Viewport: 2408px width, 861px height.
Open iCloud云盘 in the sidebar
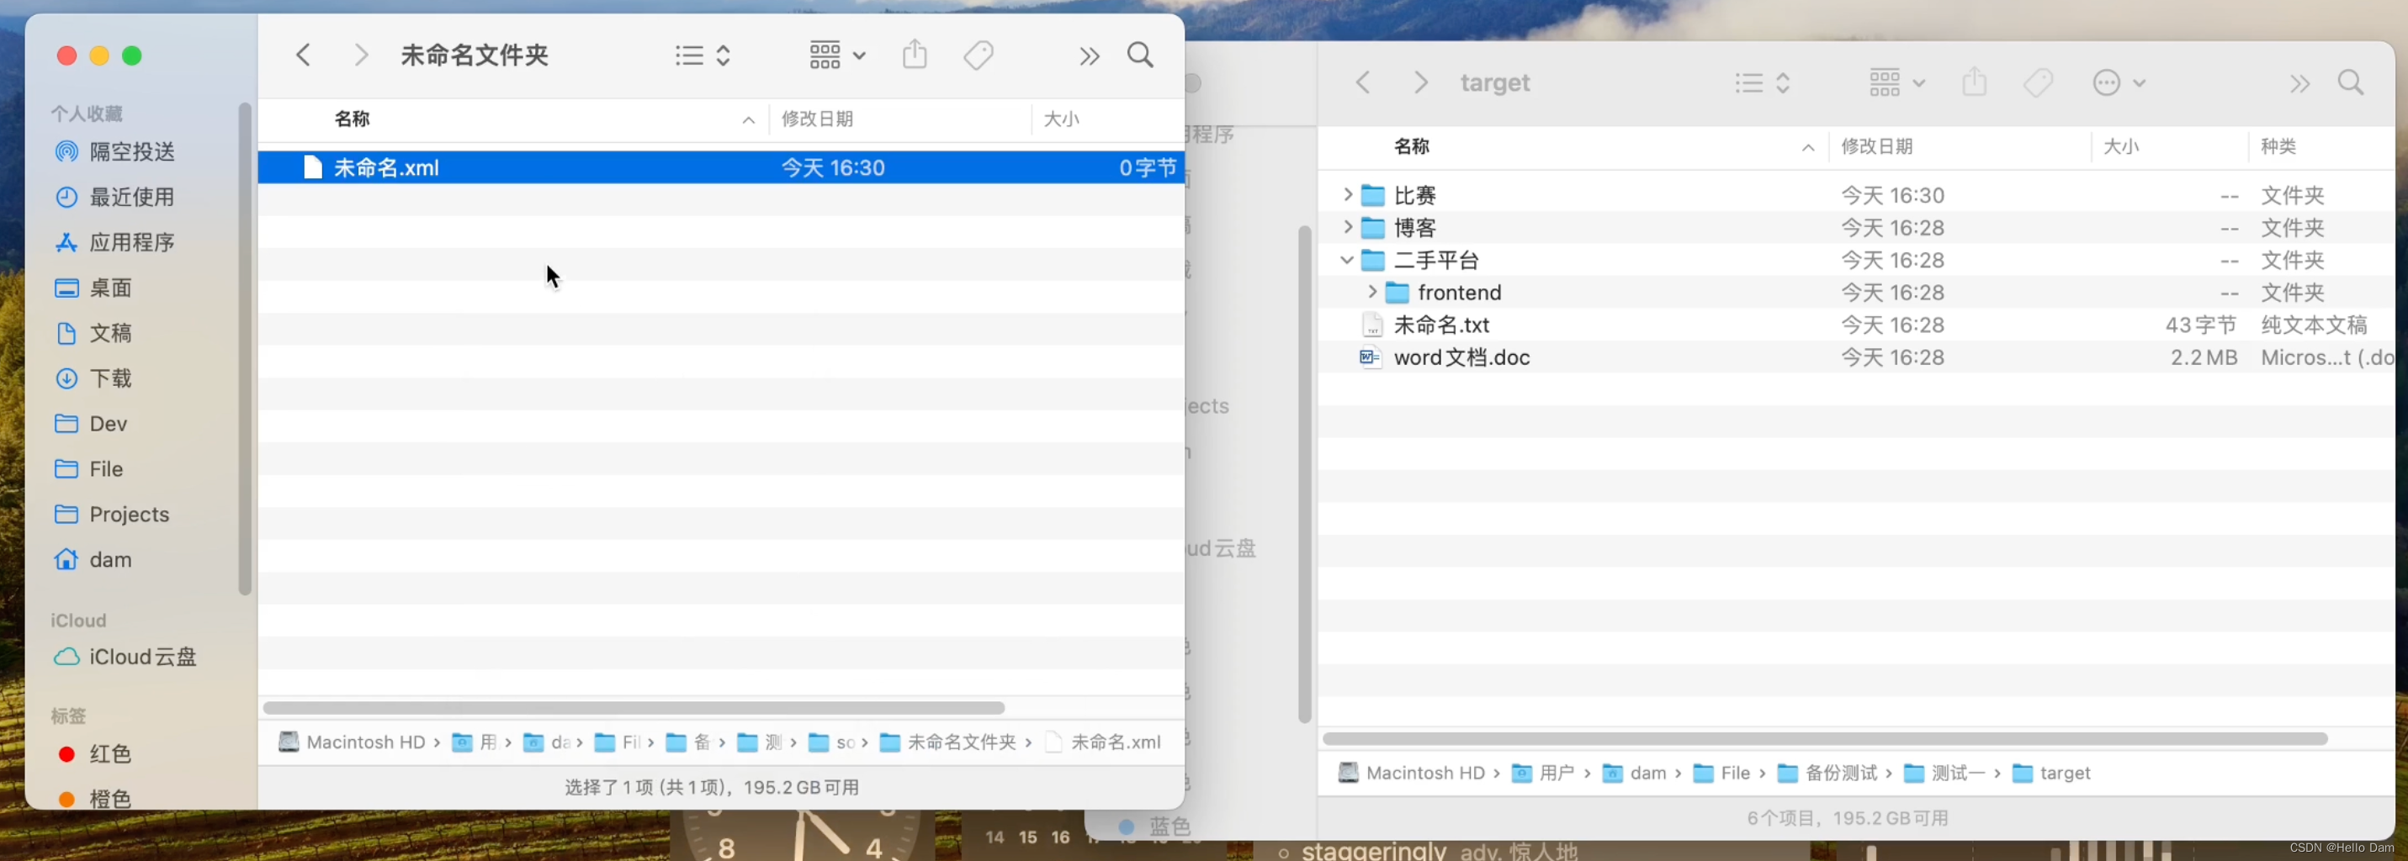[x=143, y=658]
